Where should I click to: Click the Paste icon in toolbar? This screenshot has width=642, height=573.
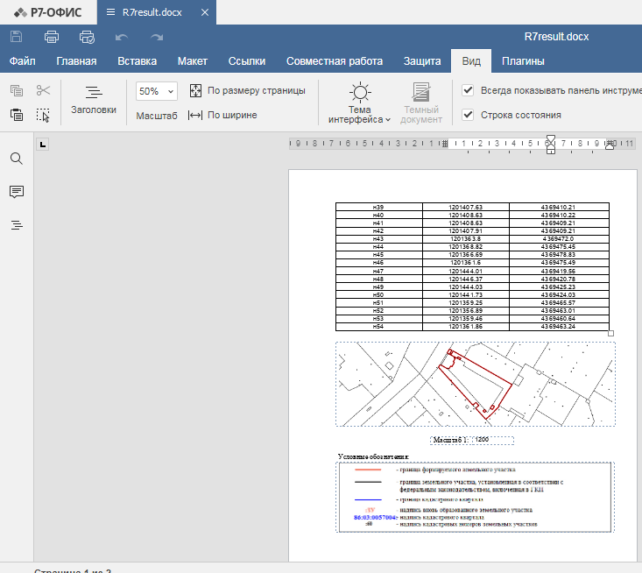click(x=16, y=115)
